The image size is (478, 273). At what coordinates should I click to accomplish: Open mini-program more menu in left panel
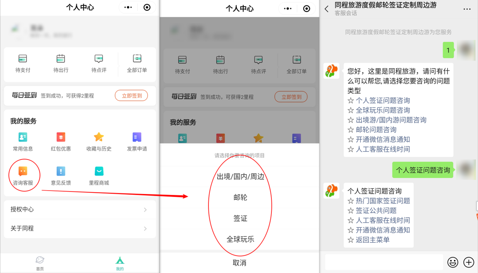point(128,7)
